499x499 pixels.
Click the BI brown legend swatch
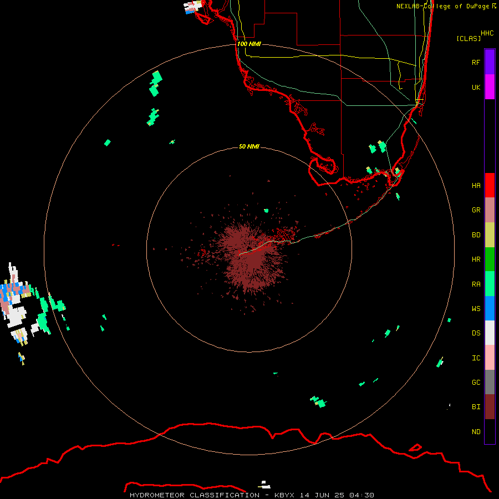(490, 407)
